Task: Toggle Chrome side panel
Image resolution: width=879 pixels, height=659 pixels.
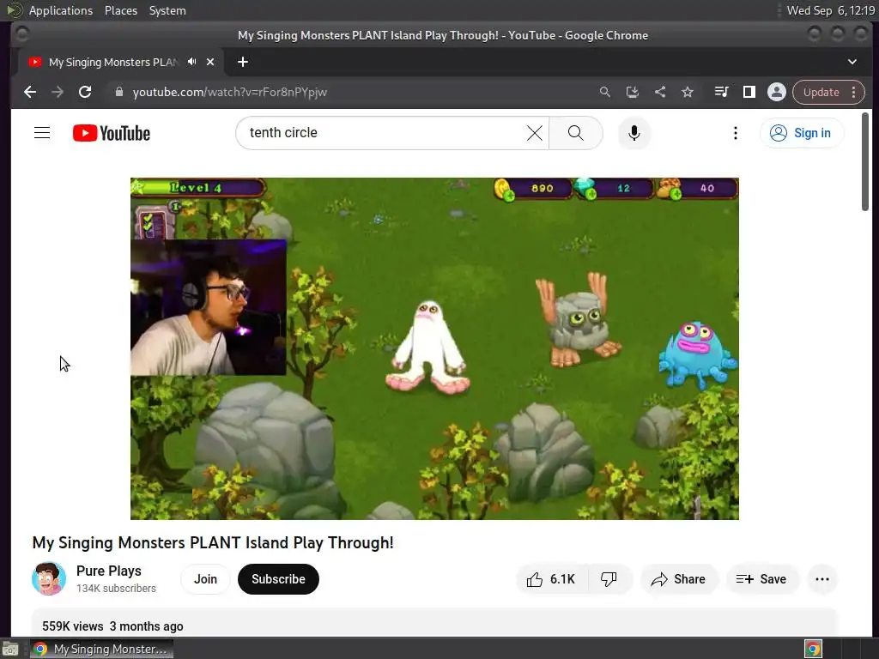Action: (x=749, y=92)
